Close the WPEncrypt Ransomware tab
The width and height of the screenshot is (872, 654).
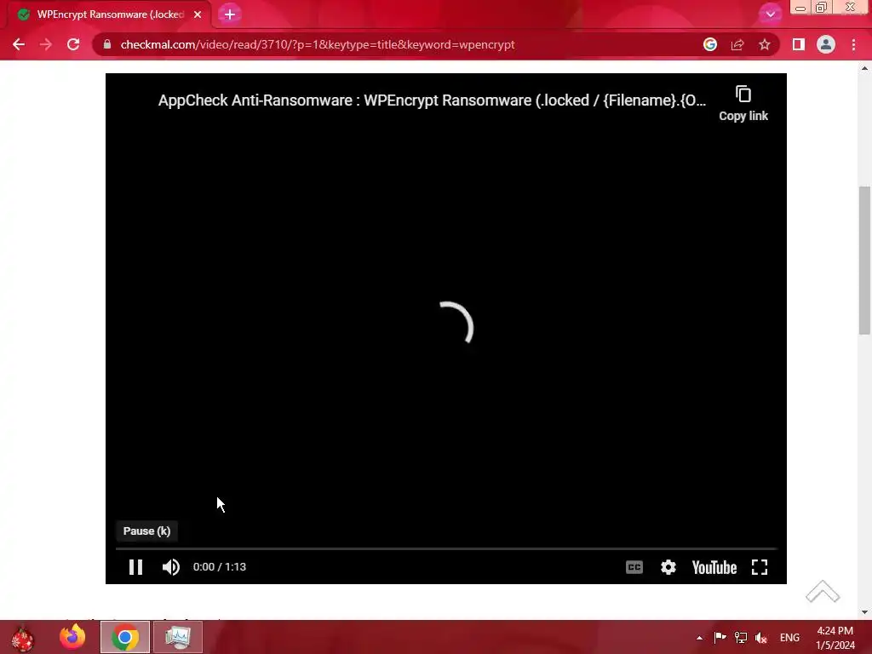coord(198,14)
